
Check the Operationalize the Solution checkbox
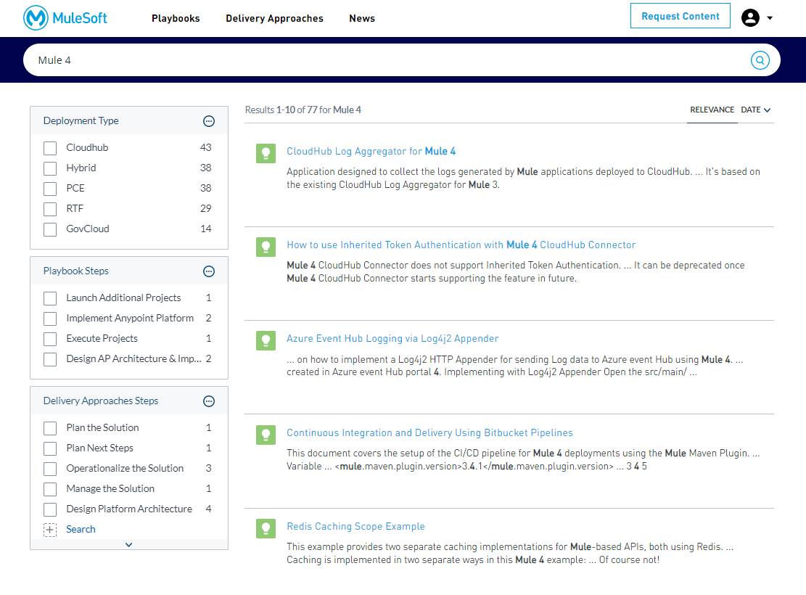(50, 469)
